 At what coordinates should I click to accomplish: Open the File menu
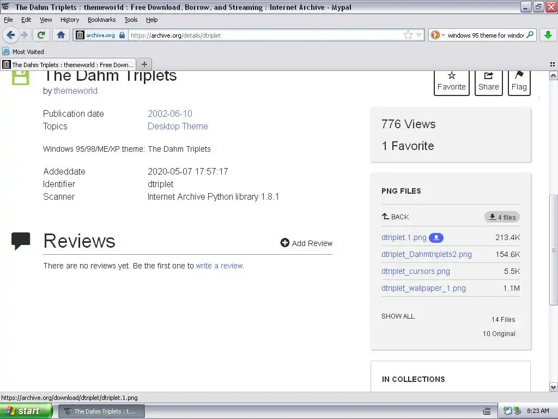[8, 20]
